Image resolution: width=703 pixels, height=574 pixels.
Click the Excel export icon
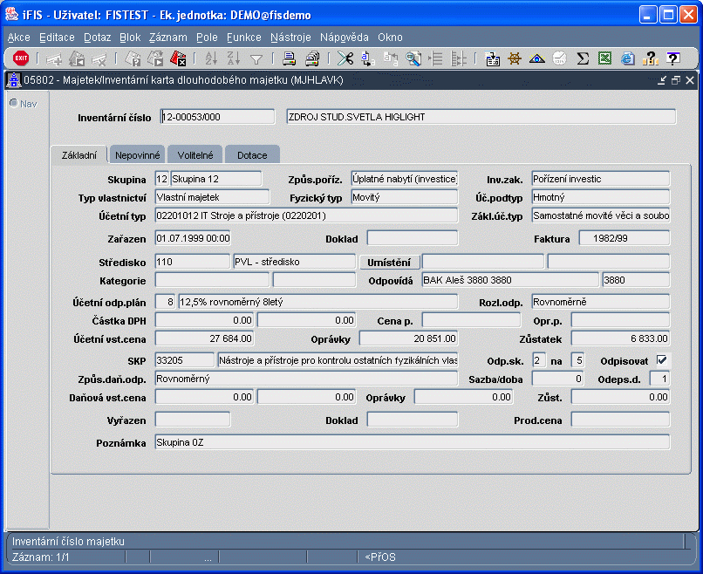(x=604, y=58)
